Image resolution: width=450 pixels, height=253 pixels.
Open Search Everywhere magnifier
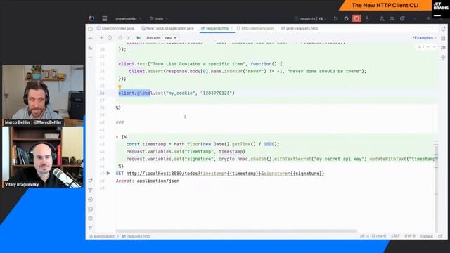click(x=392, y=19)
